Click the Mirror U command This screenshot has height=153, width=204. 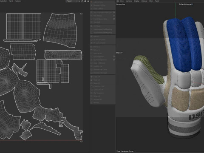tap(103, 47)
